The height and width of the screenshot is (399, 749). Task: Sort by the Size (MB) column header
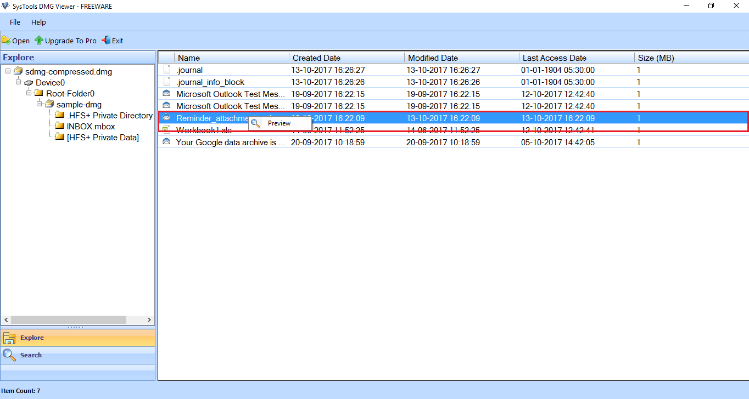click(x=691, y=58)
